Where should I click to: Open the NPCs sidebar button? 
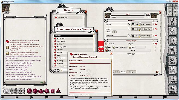point(172,50)
